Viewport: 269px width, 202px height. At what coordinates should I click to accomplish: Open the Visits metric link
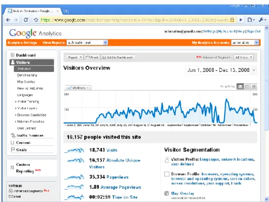(x=112, y=150)
